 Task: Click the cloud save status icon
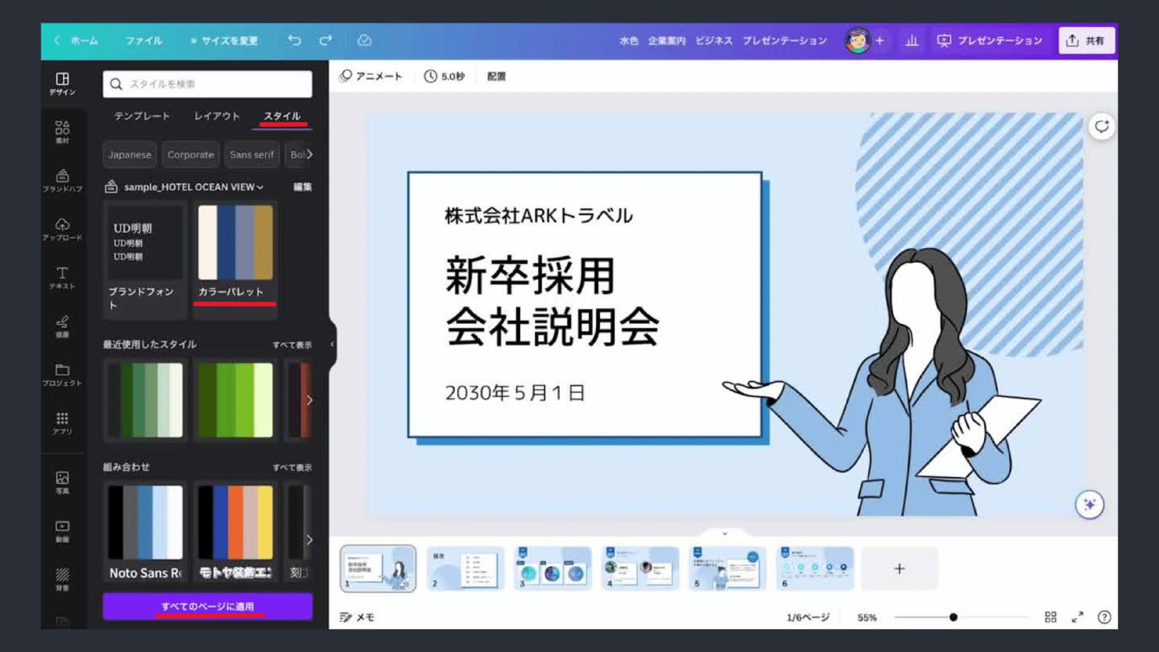click(365, 41)
